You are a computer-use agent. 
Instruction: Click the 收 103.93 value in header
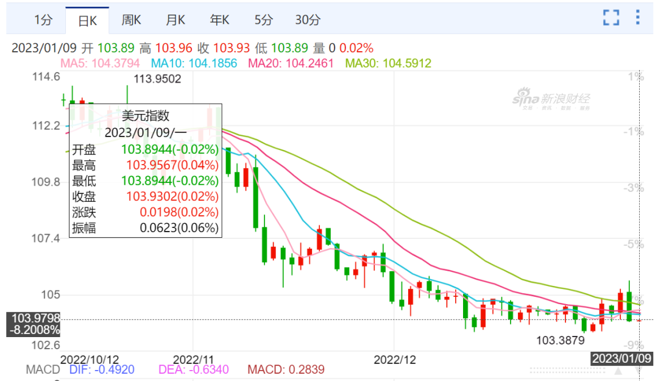coord(224,48)
